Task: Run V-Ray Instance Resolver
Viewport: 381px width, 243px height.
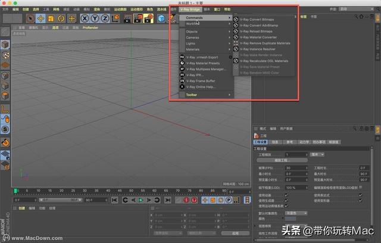Action: tap(264, 49)
